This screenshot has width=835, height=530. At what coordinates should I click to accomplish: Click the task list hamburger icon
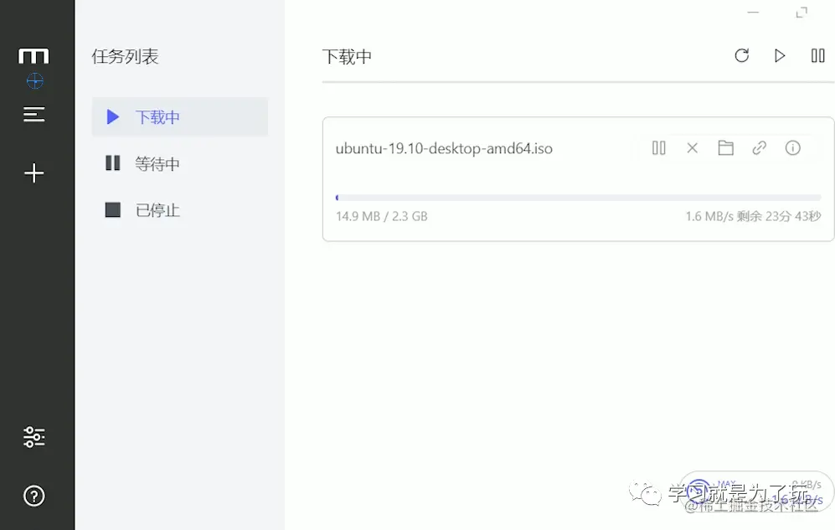tap(34, 114)
